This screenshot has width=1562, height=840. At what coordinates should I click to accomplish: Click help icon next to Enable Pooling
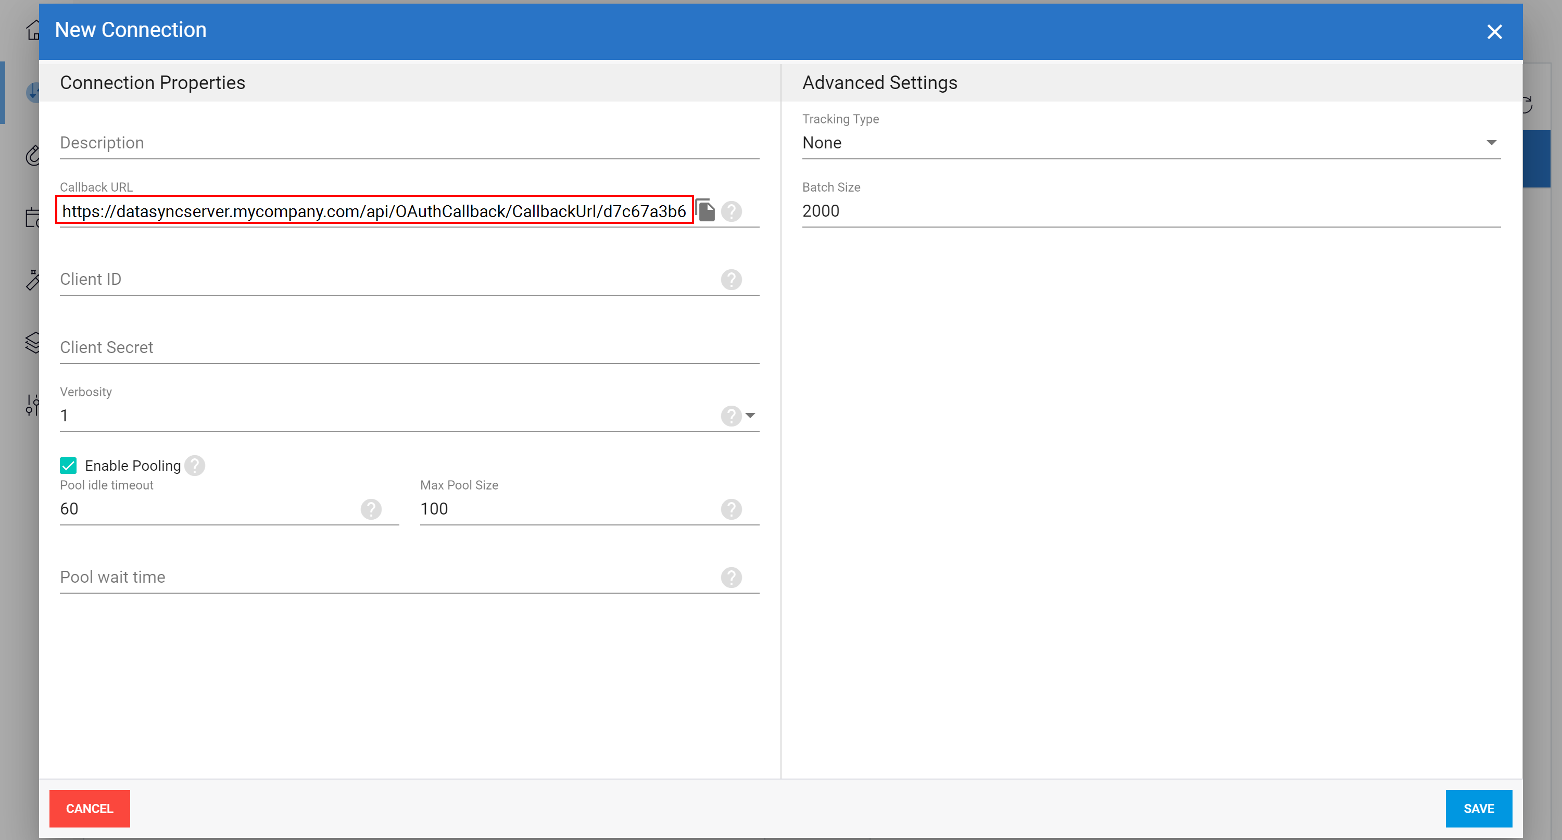point(195,465)
